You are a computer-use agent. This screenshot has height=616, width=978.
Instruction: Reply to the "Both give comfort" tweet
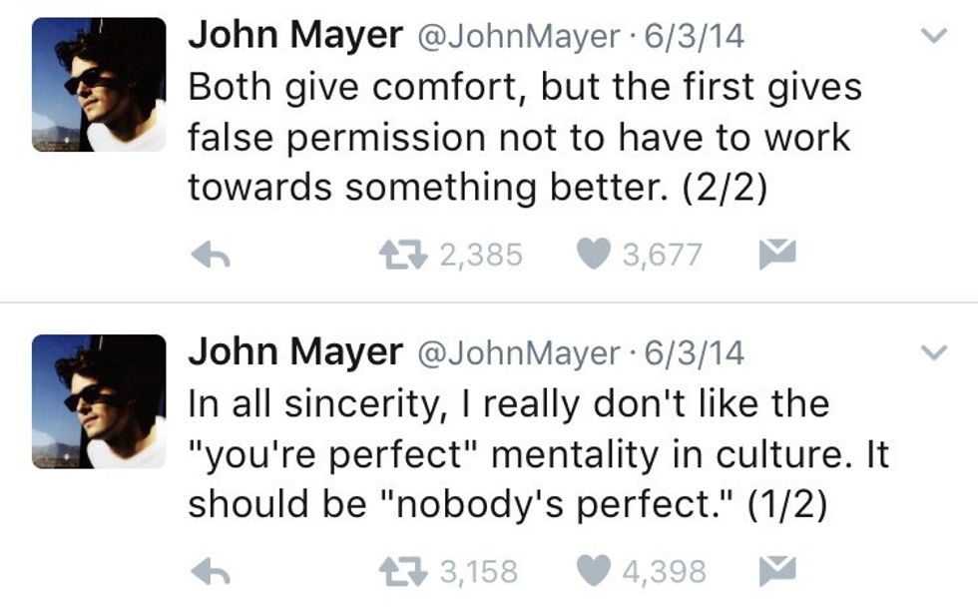pos(211,257)
